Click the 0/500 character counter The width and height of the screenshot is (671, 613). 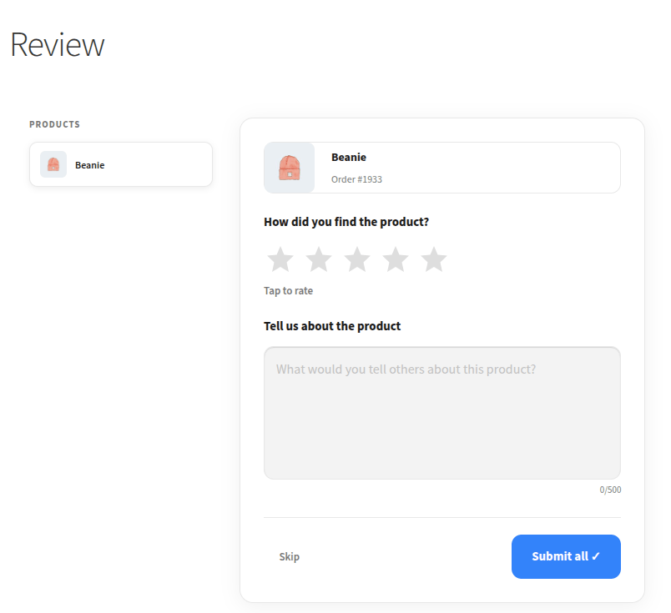pyautogui.click(x=610, y=490)
